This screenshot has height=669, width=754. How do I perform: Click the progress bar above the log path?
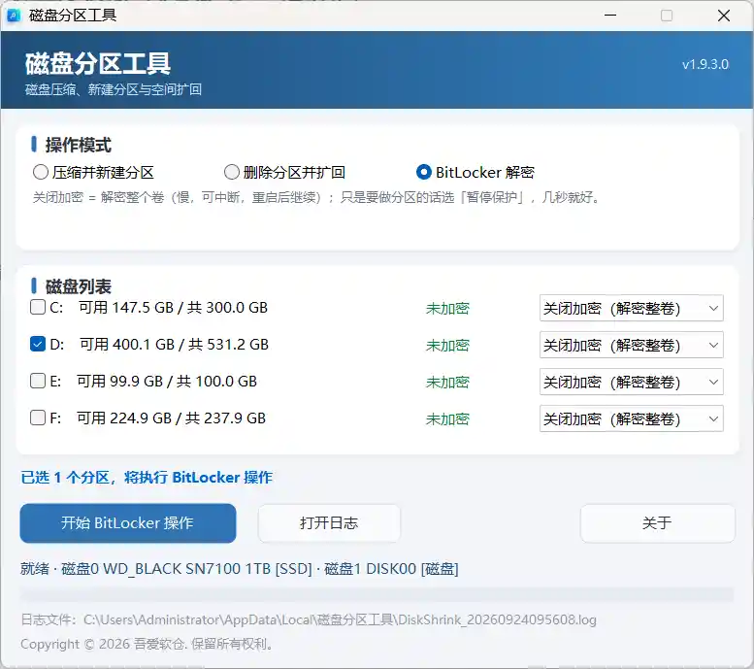click(x=377, y=594)
